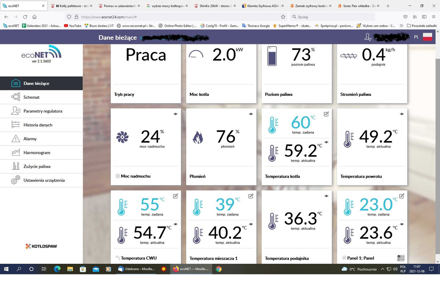Click the Szukaj search field

point(332,17)
